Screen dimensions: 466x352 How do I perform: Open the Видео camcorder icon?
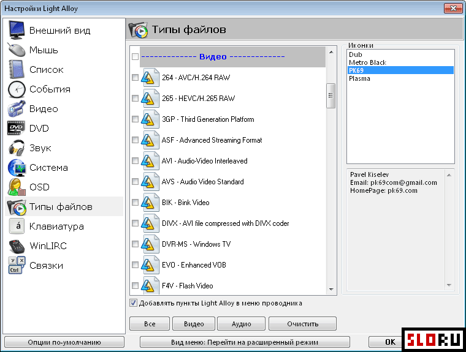(x=17, y=108)
